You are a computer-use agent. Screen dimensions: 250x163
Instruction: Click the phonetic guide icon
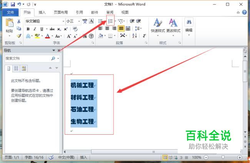click(85, 21)
